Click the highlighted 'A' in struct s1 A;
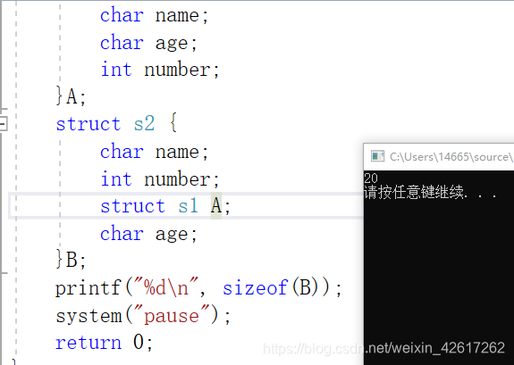514x365 pixels. click(216, 206)
